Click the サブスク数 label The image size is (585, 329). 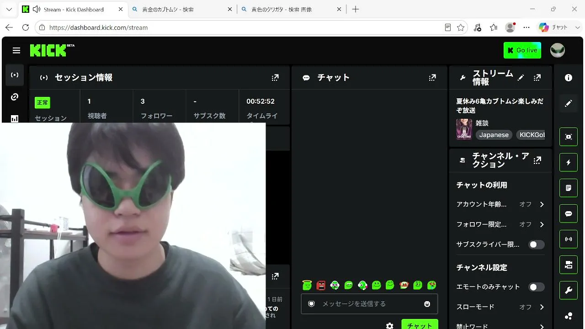[209, 116]
